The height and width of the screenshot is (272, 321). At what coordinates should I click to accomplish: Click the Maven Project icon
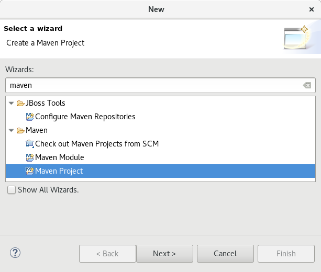[x=30, y=171]
